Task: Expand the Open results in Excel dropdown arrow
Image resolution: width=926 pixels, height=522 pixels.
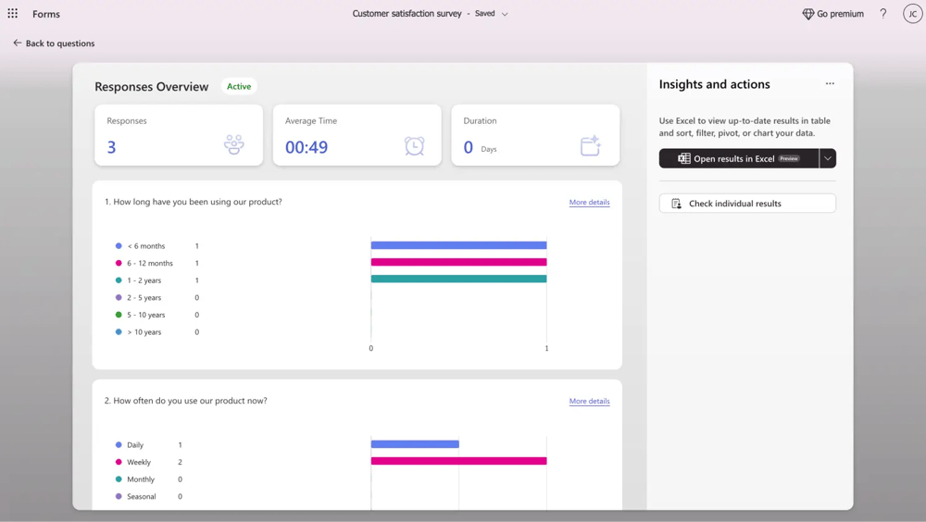Action: pyautogui.click(x=828, y=158)
